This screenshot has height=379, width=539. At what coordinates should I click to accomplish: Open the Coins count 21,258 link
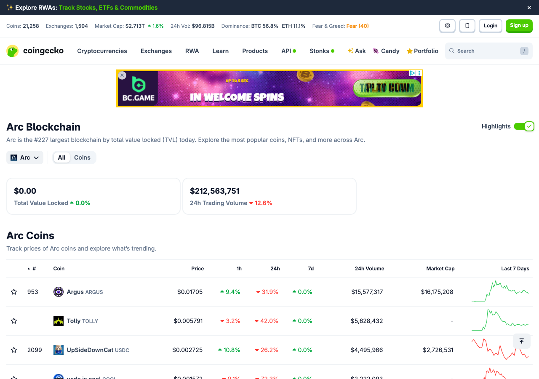tap(31, 26)
